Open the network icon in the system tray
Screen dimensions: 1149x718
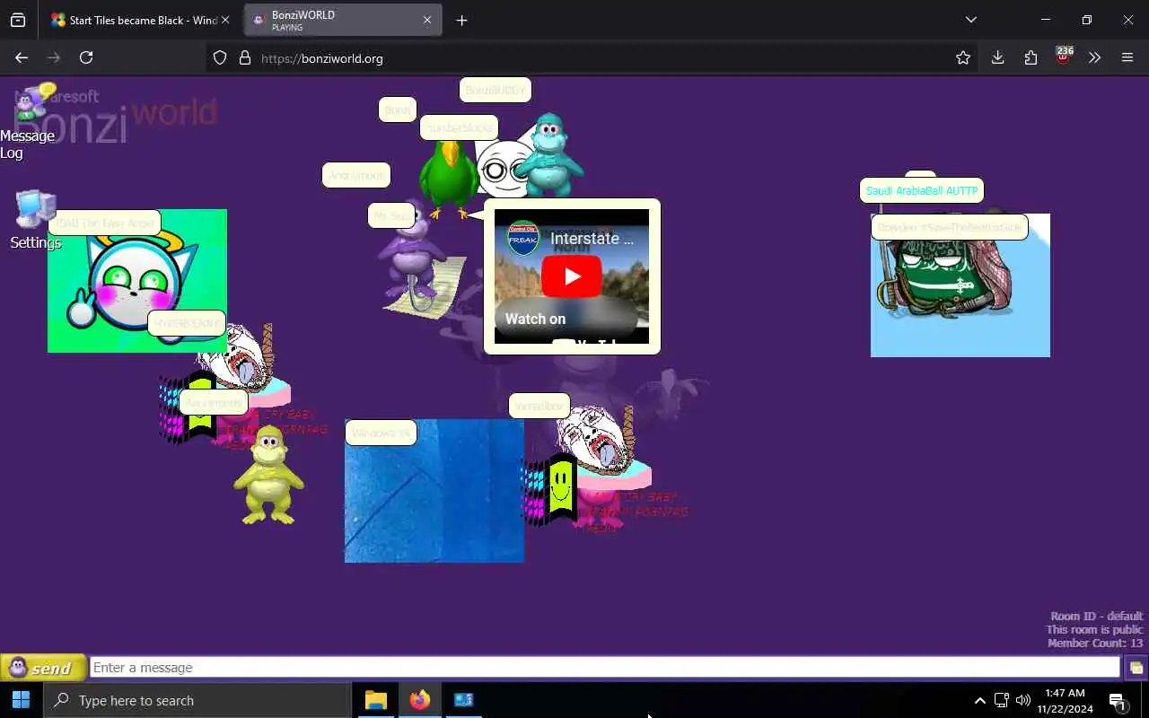point(1002,701)
